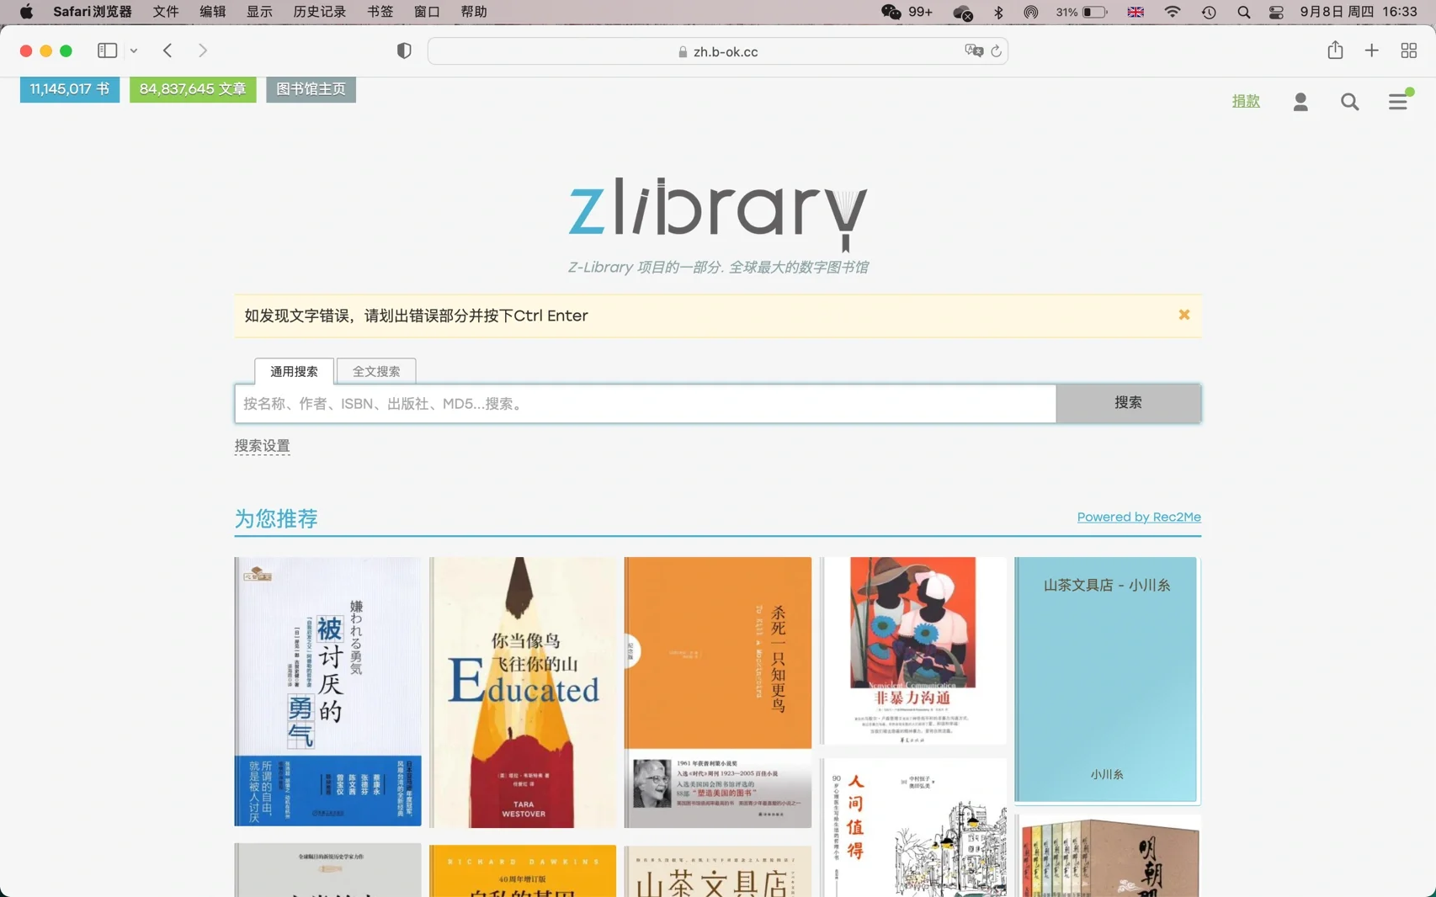Screen dimensions: 1436x897
Task: Expand 搜索设置 options
Action: (x=262, y=445)
